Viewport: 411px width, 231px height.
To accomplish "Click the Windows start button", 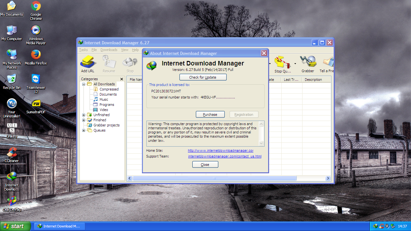I will (x=15, y=226).
